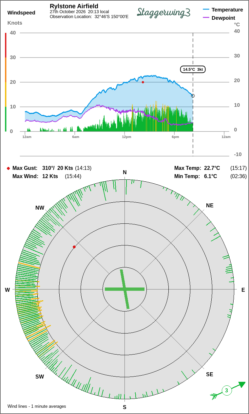
Task: Click the Observation Location coordinates text
Action: click(89, 16)
